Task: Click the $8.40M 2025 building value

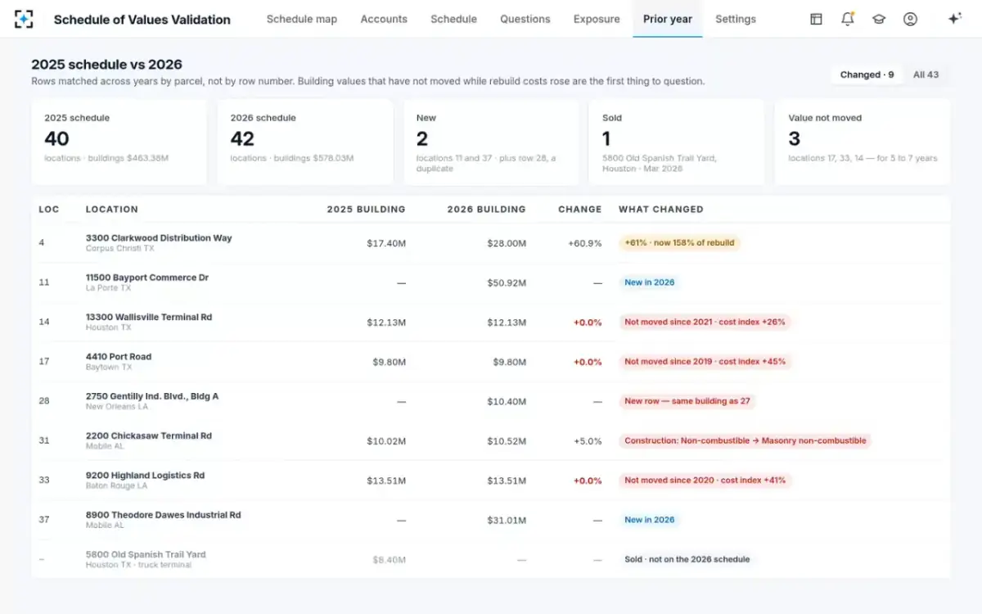Action: (389, 559)
